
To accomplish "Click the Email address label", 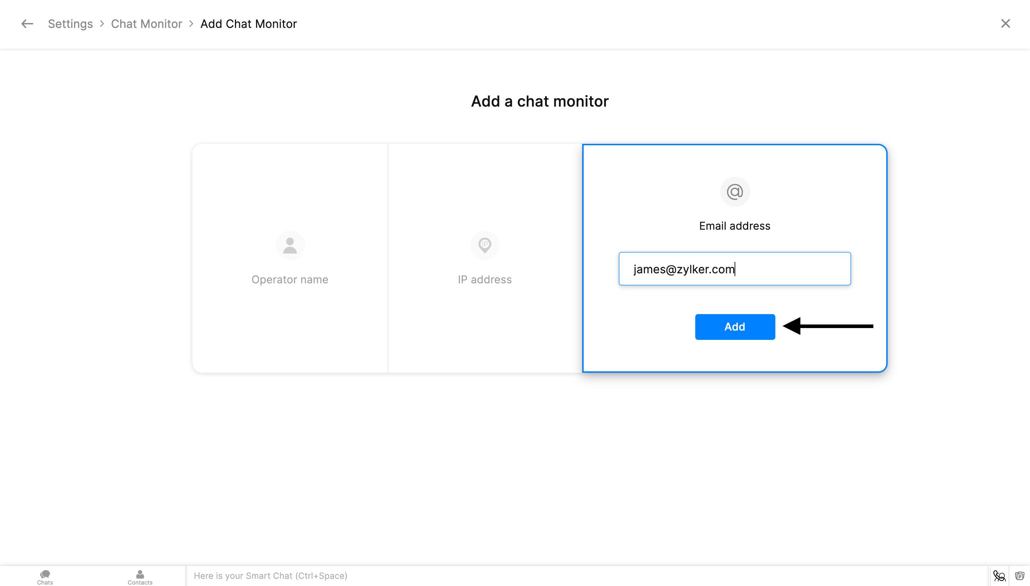I will 735,226.
